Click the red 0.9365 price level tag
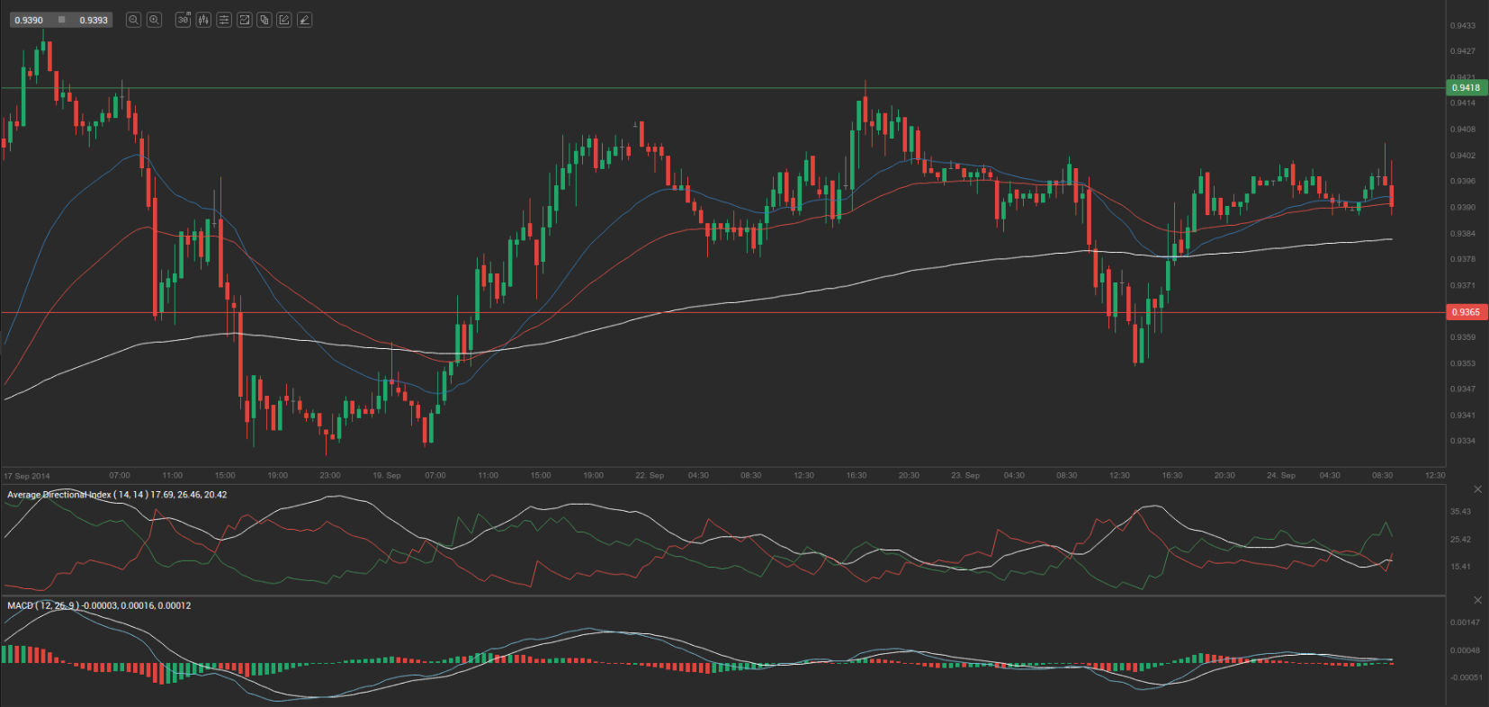 (1466, 312)
